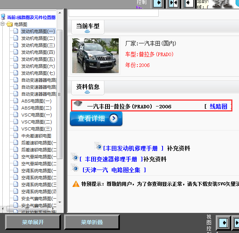
Task: Click the blue 查看详细 button
Action: pos(96,119)
